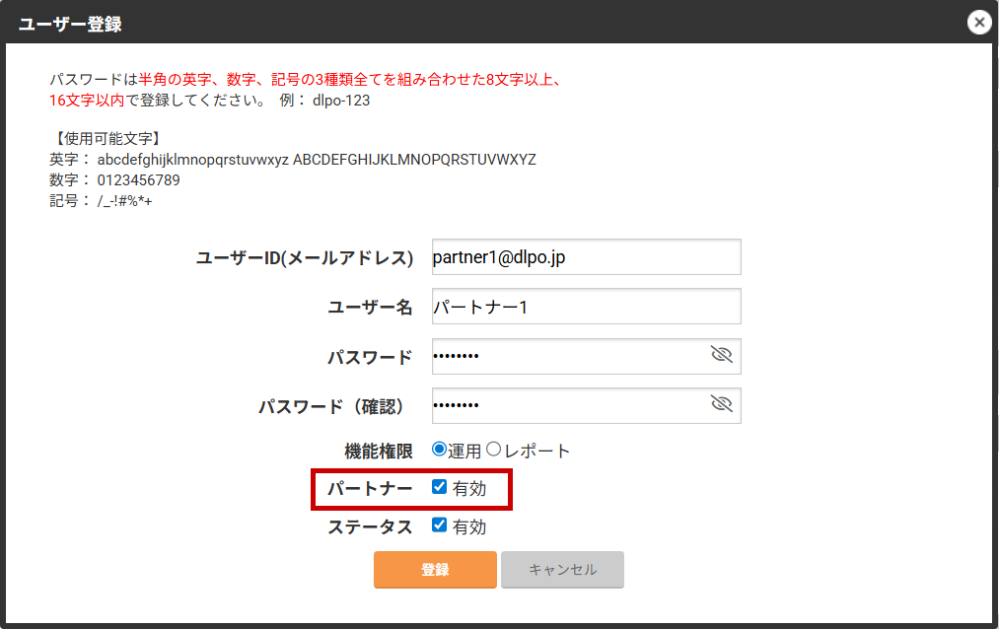Click the ユーザー登録 dialog title
Viewport: 999px width, 629px height.
click(x=70, y=24)
